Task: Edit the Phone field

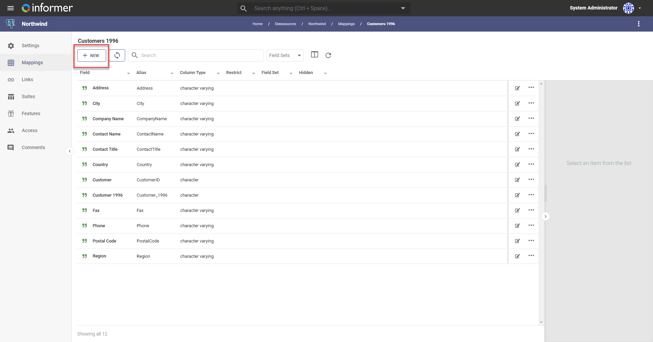Action: point(517,226)
